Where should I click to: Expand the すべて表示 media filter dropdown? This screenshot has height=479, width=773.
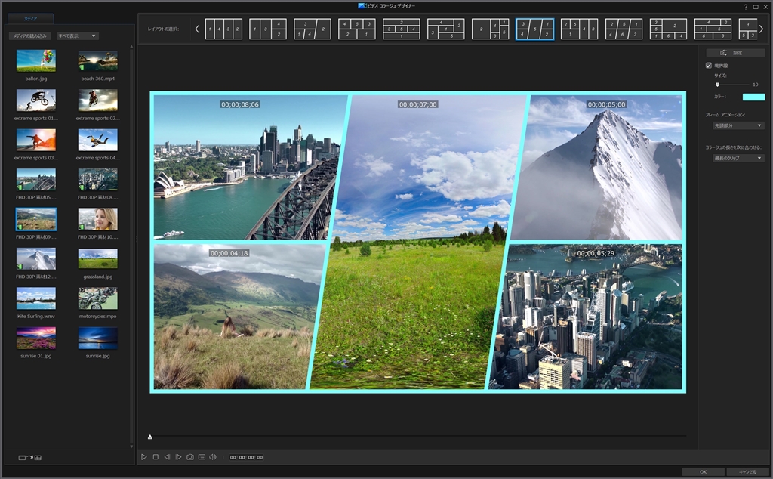click(78, 36)
